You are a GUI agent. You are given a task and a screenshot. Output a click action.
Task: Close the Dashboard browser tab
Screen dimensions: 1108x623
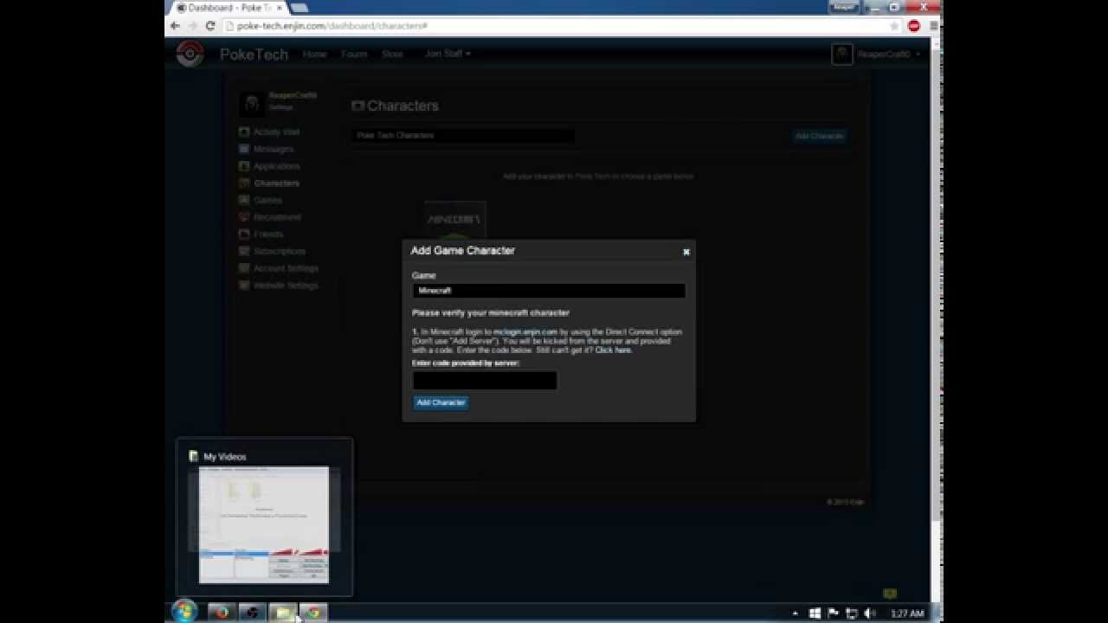click(x=279, y=8)
